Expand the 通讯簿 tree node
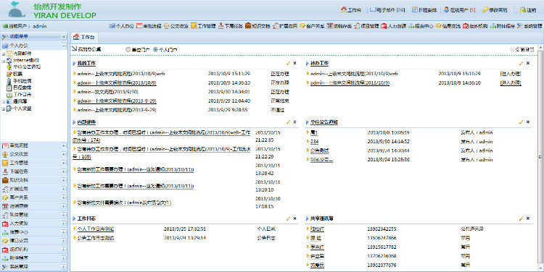 [x=4, y=102]
